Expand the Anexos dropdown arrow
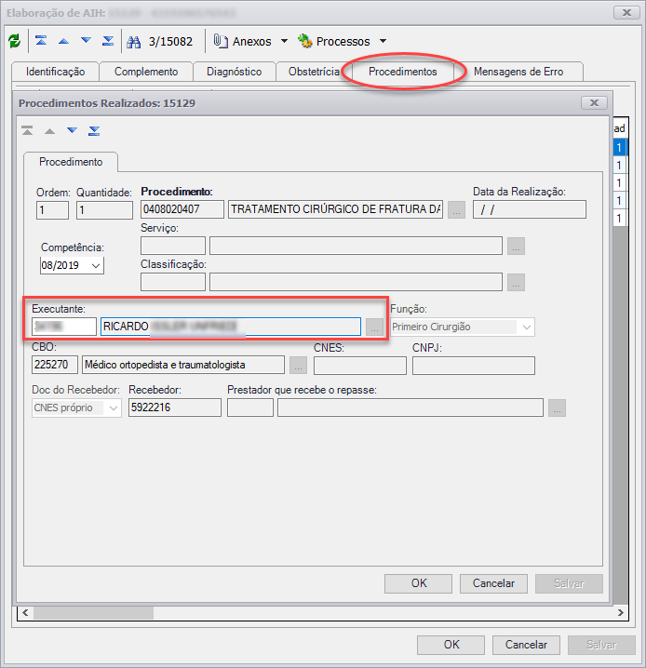 [x=284, y=41]
